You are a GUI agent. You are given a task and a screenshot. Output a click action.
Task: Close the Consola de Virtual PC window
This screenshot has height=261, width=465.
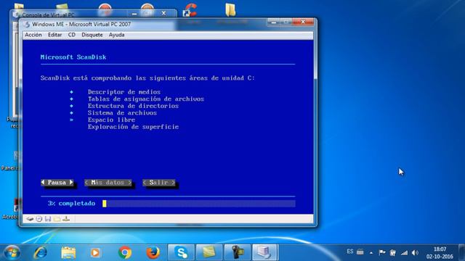pos(163,13)
